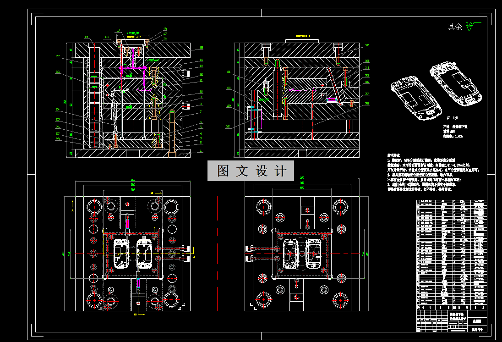502x342 pixels.
Task: Click part callout 12
Action: (x=201, y=74)
